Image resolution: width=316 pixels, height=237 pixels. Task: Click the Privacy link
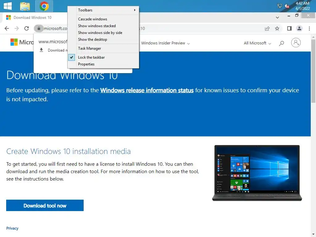12,228
